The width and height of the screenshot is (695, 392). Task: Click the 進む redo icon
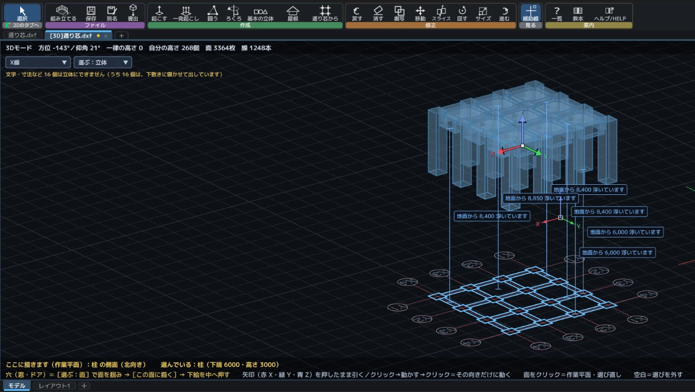pyautogui.click(x=504, y=13)
